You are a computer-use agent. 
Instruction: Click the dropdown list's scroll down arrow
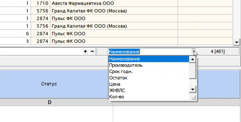(193, 90)
